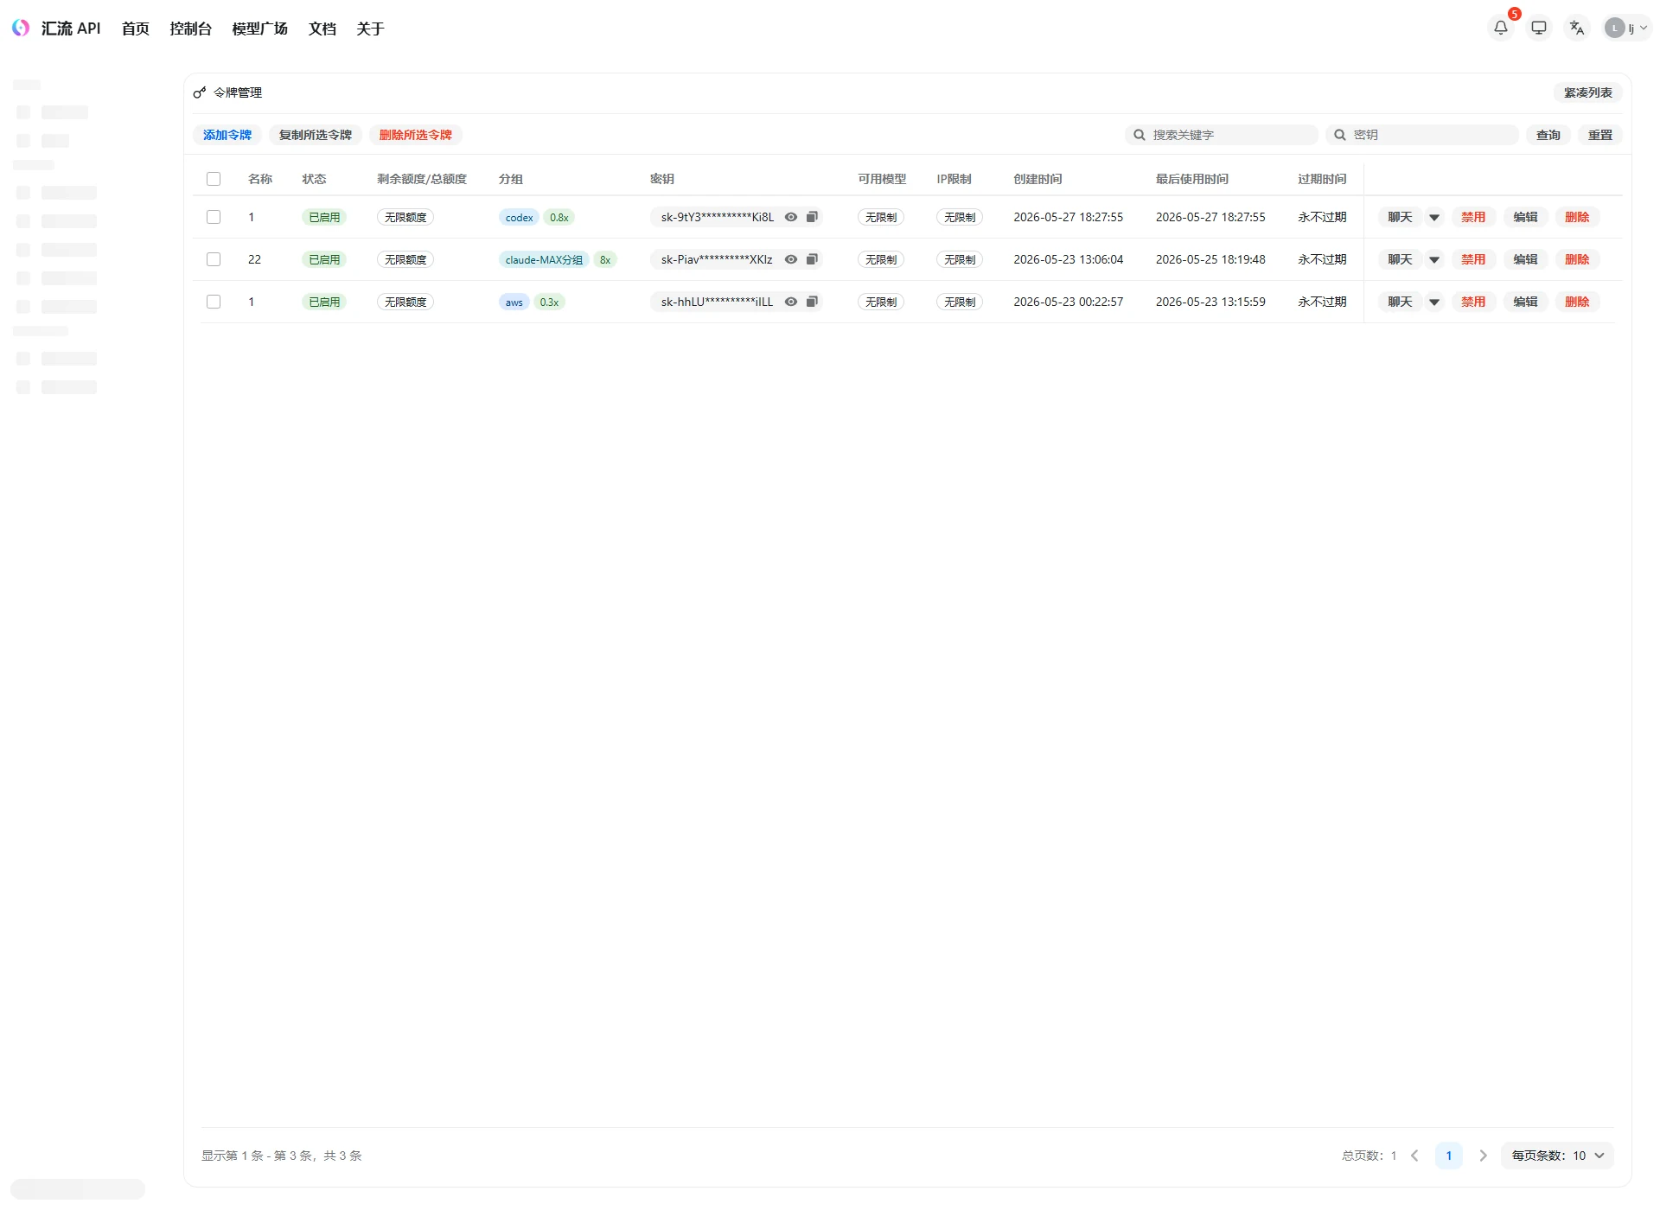Tick the select-all checkbox in table header

coord(214,179)
